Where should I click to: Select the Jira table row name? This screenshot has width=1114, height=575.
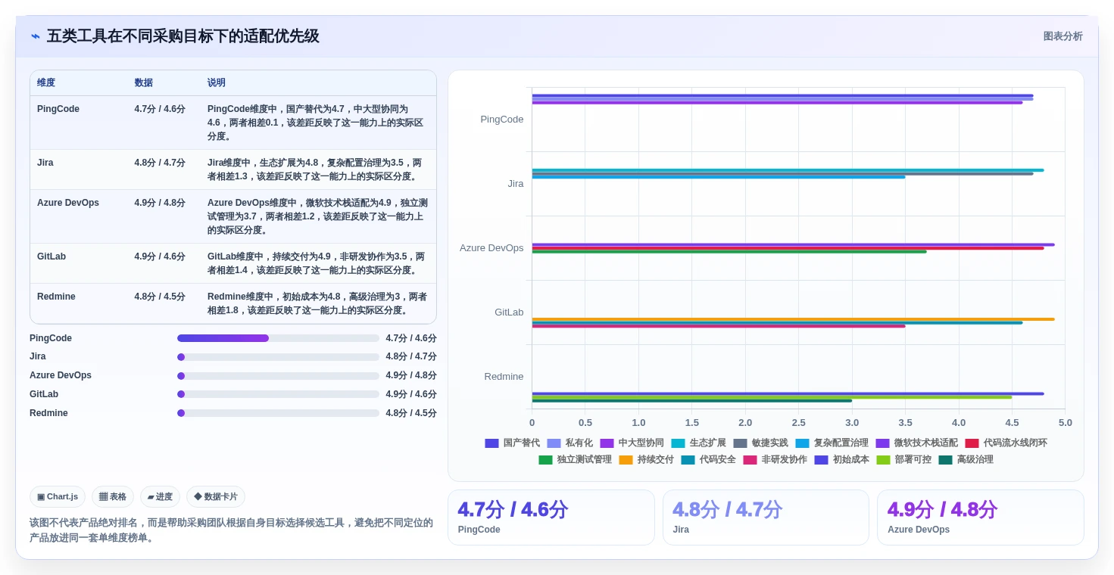point(45,163)
